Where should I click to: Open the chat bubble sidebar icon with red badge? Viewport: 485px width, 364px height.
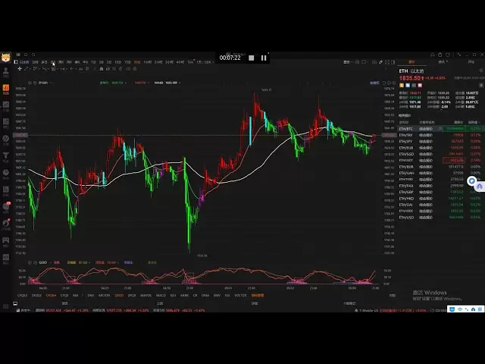coord(6,206)
